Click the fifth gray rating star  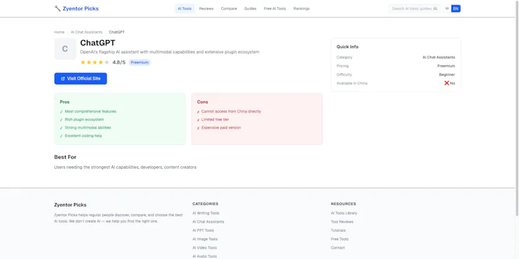pyautogui.click(x=106, y=62)
